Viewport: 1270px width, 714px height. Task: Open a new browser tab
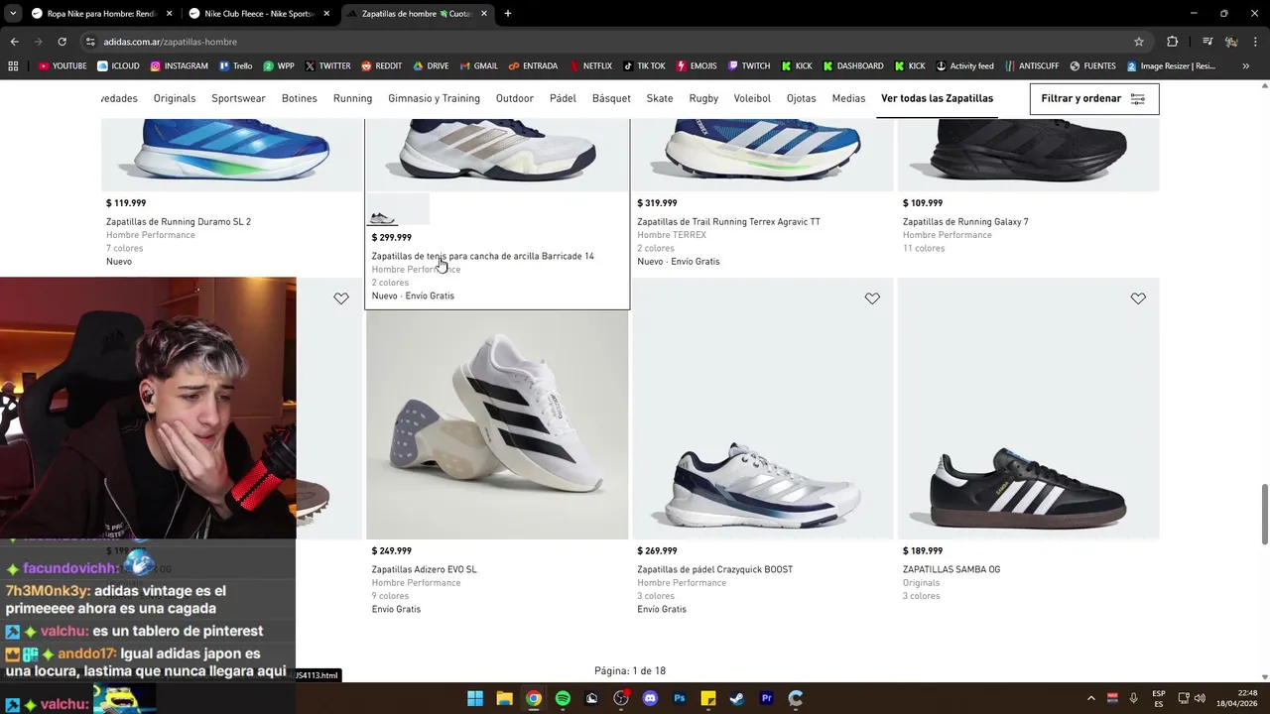point(507,14)
